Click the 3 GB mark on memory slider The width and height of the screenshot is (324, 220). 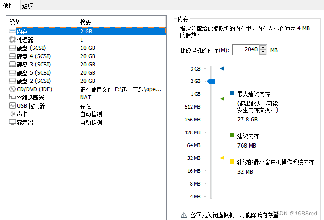click(x=196, y=69)
